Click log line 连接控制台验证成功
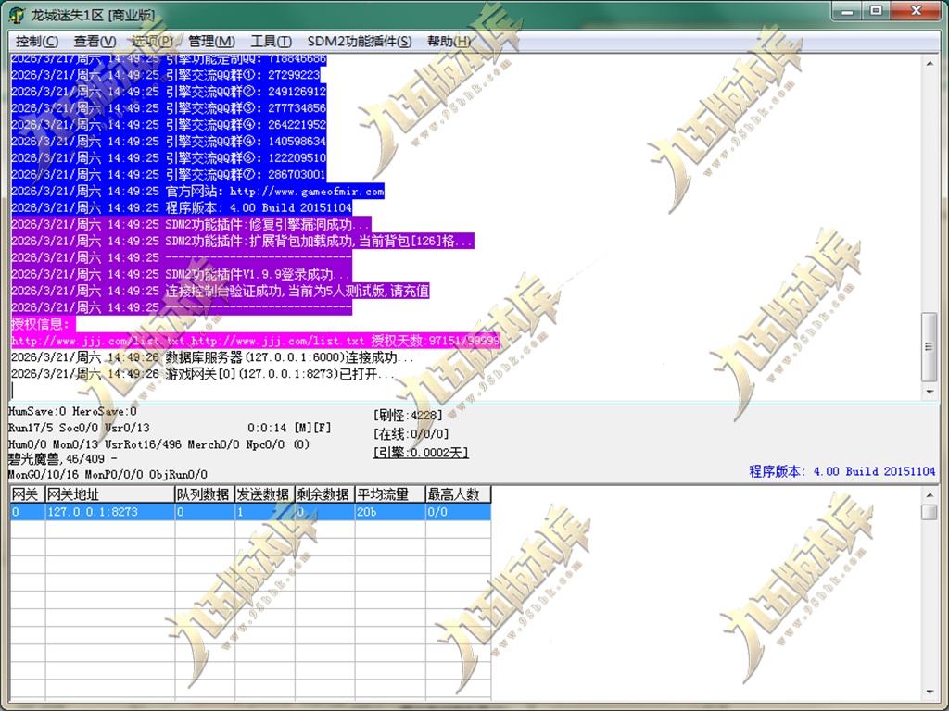Image resolution: width=949 pixels, height=711 pixels. pos(221,291)
